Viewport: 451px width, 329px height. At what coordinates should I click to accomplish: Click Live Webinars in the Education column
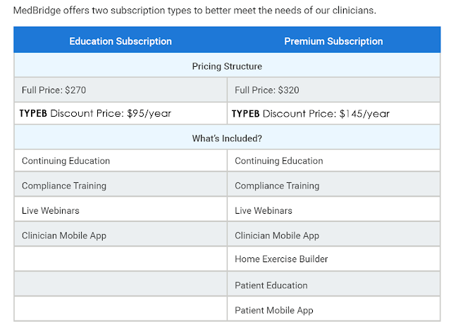coord(51,210)
